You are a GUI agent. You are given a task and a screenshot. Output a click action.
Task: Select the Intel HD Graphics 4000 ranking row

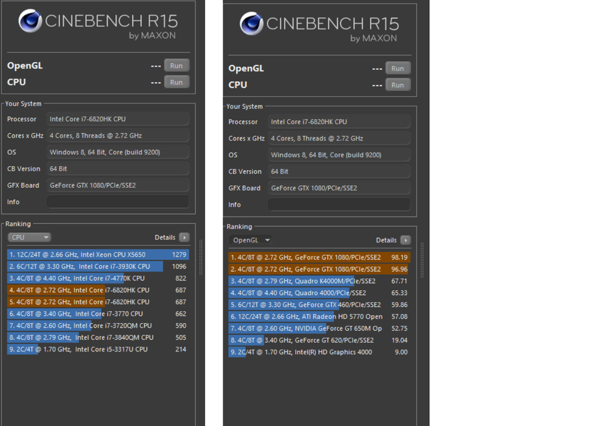coord(319,352)
